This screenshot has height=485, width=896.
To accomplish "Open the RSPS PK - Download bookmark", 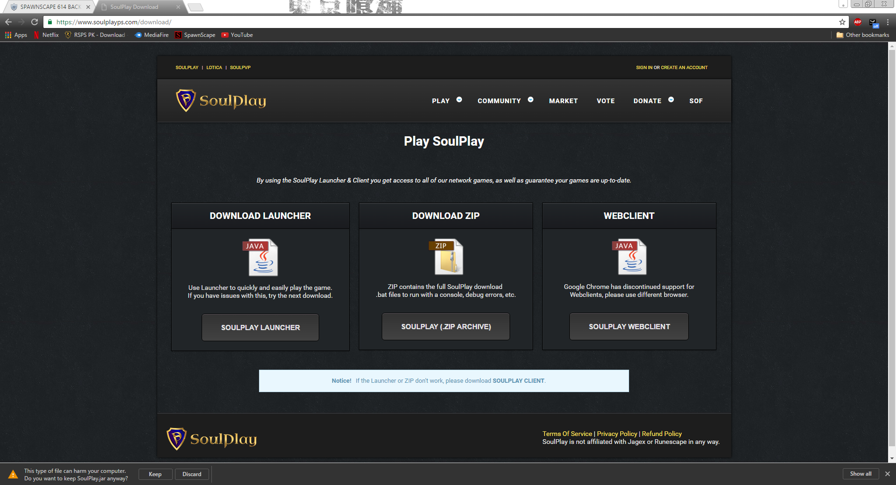I will [x=95, y=35].
